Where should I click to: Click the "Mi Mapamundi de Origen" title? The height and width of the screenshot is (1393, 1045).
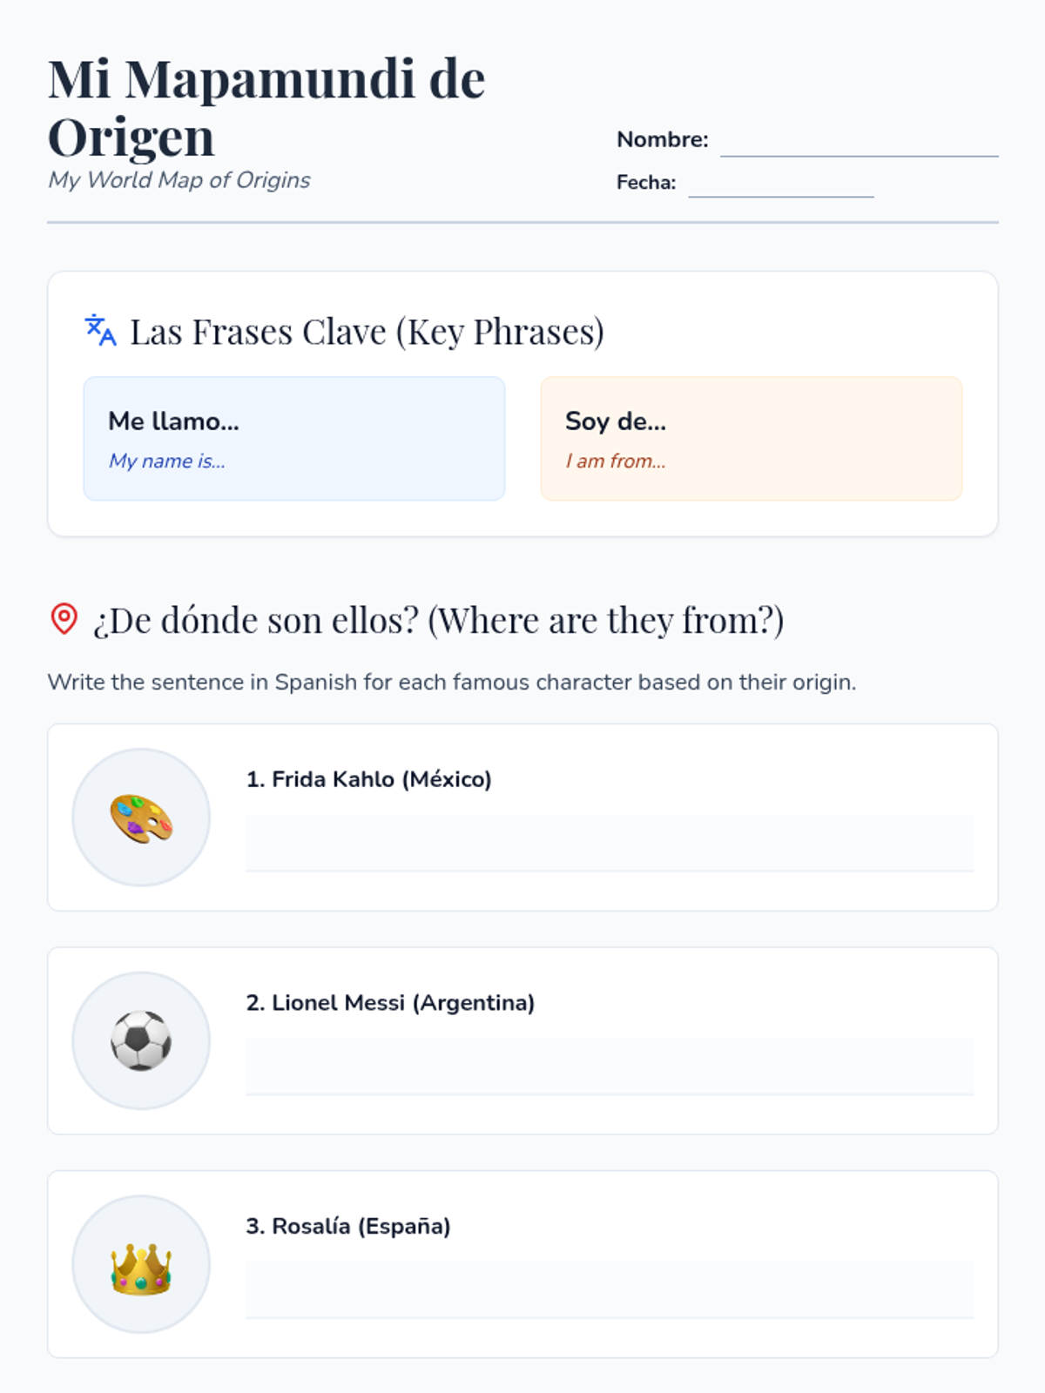(266, 107)
